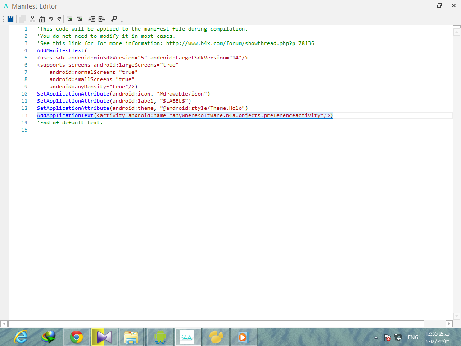Show hidden system tray icons
This screenshot has width=461, height=346.
click(376, 337)
